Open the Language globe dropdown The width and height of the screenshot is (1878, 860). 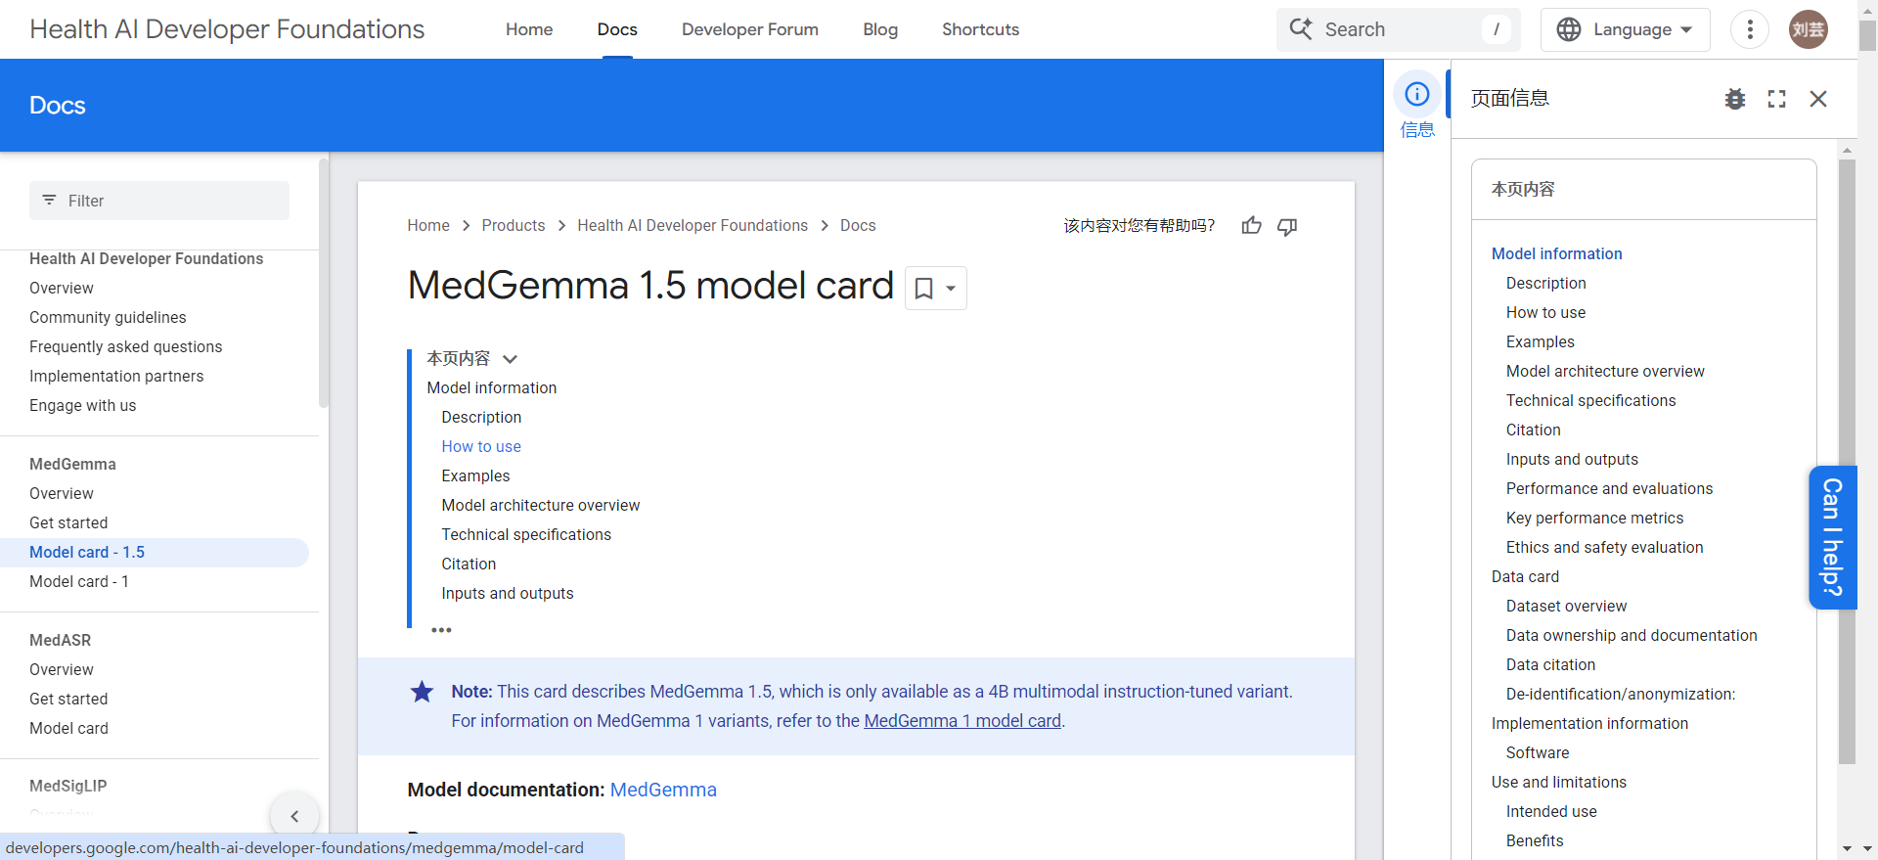[x=1625, y=29]
